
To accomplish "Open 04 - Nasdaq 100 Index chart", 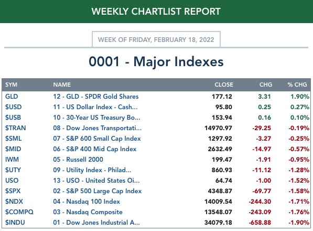I will click(x=87, y=202).
